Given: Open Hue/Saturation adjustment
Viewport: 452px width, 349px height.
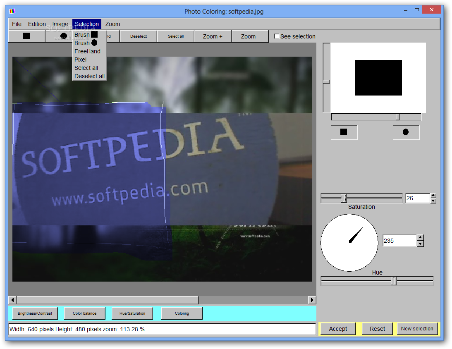Looking at the screenshot, I should [132, 313].
